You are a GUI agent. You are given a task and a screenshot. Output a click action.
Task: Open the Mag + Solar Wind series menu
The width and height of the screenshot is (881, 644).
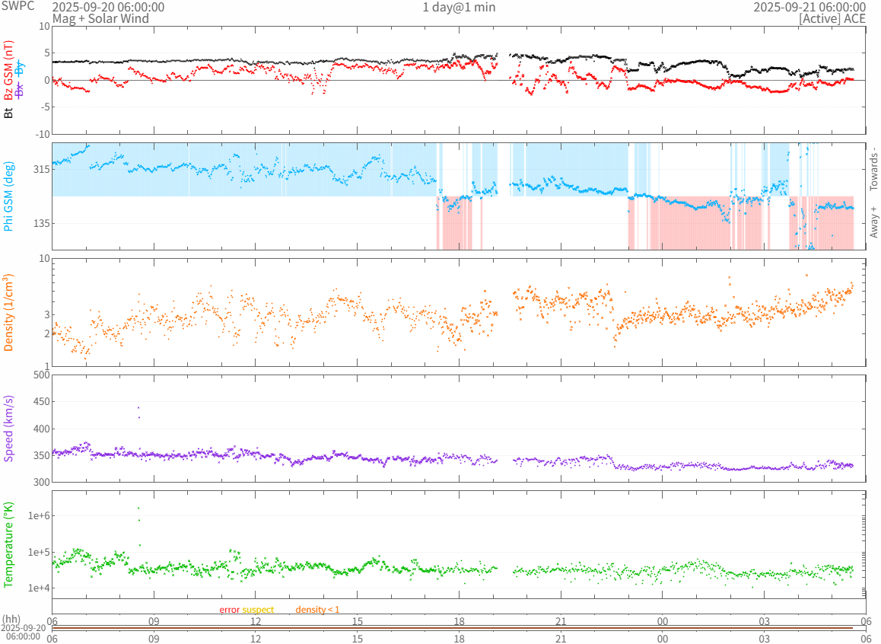[100, 18]
